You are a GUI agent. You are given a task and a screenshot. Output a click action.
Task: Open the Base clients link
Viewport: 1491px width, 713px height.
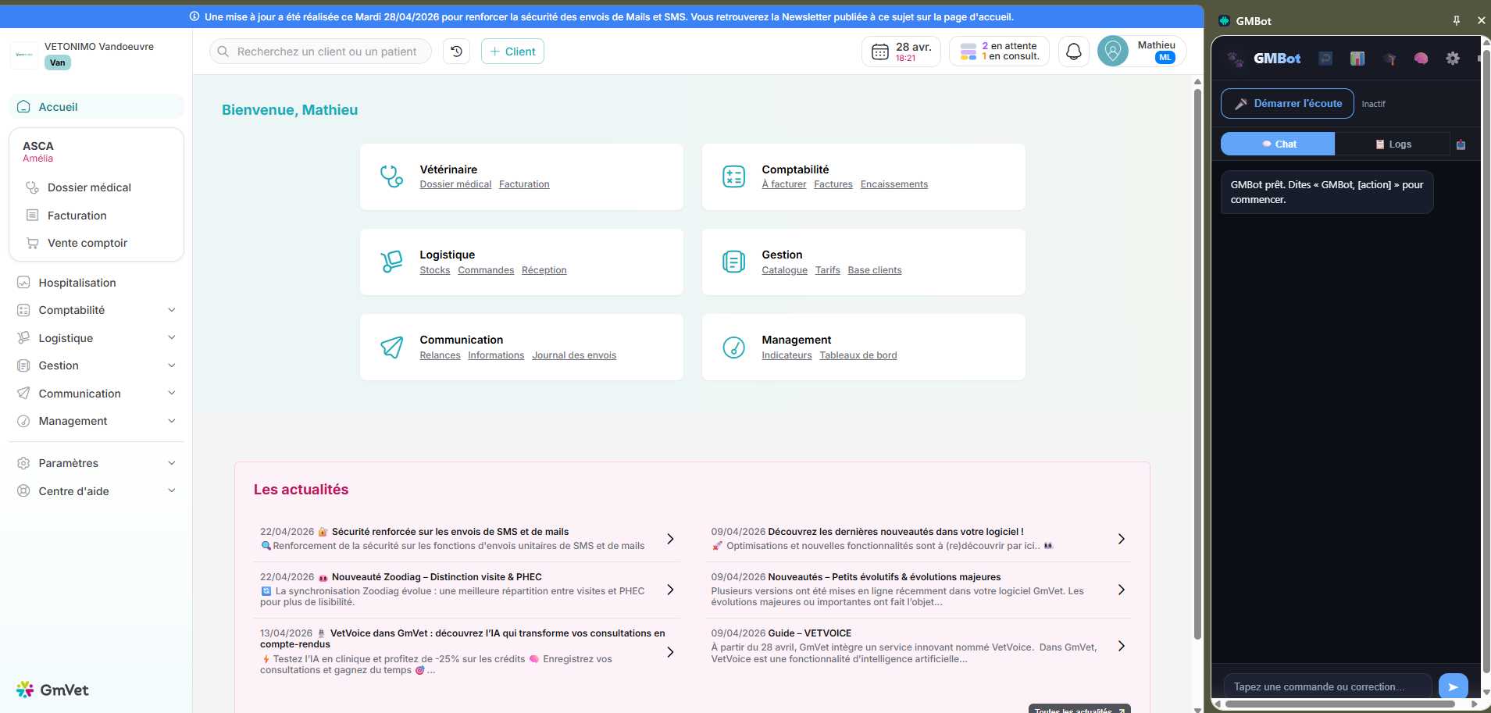[875, 270]
